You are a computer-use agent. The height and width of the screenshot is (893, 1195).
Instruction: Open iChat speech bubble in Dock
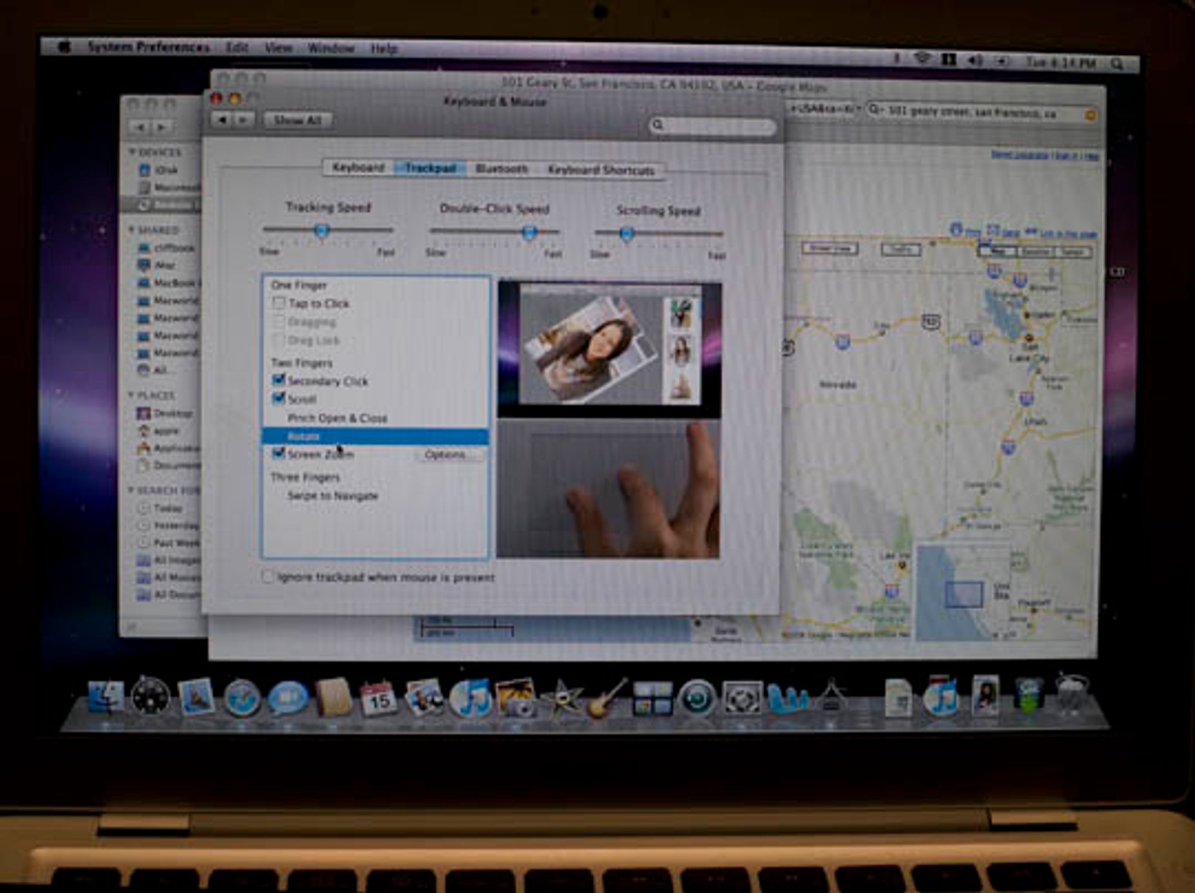[x=287, y=698]
